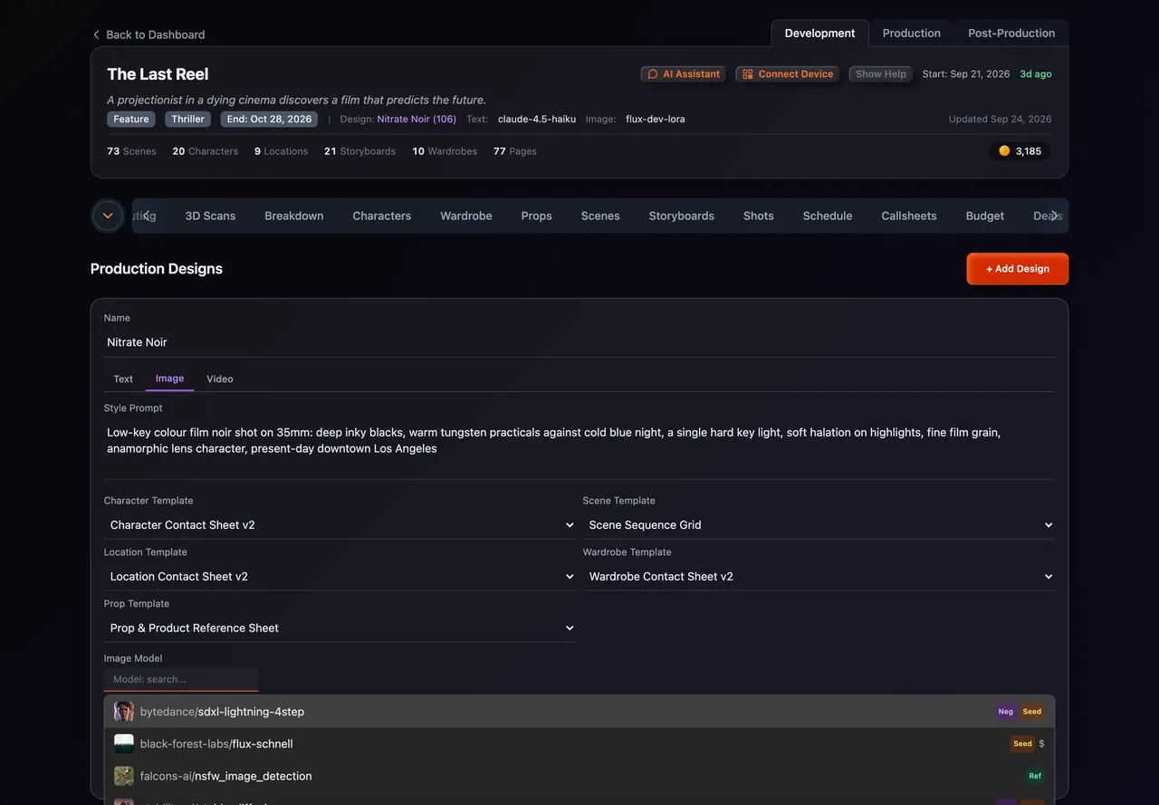This screenshot has height=805, width=1159.
Task: Open Budget in the section nav
Action: point(985,216)
